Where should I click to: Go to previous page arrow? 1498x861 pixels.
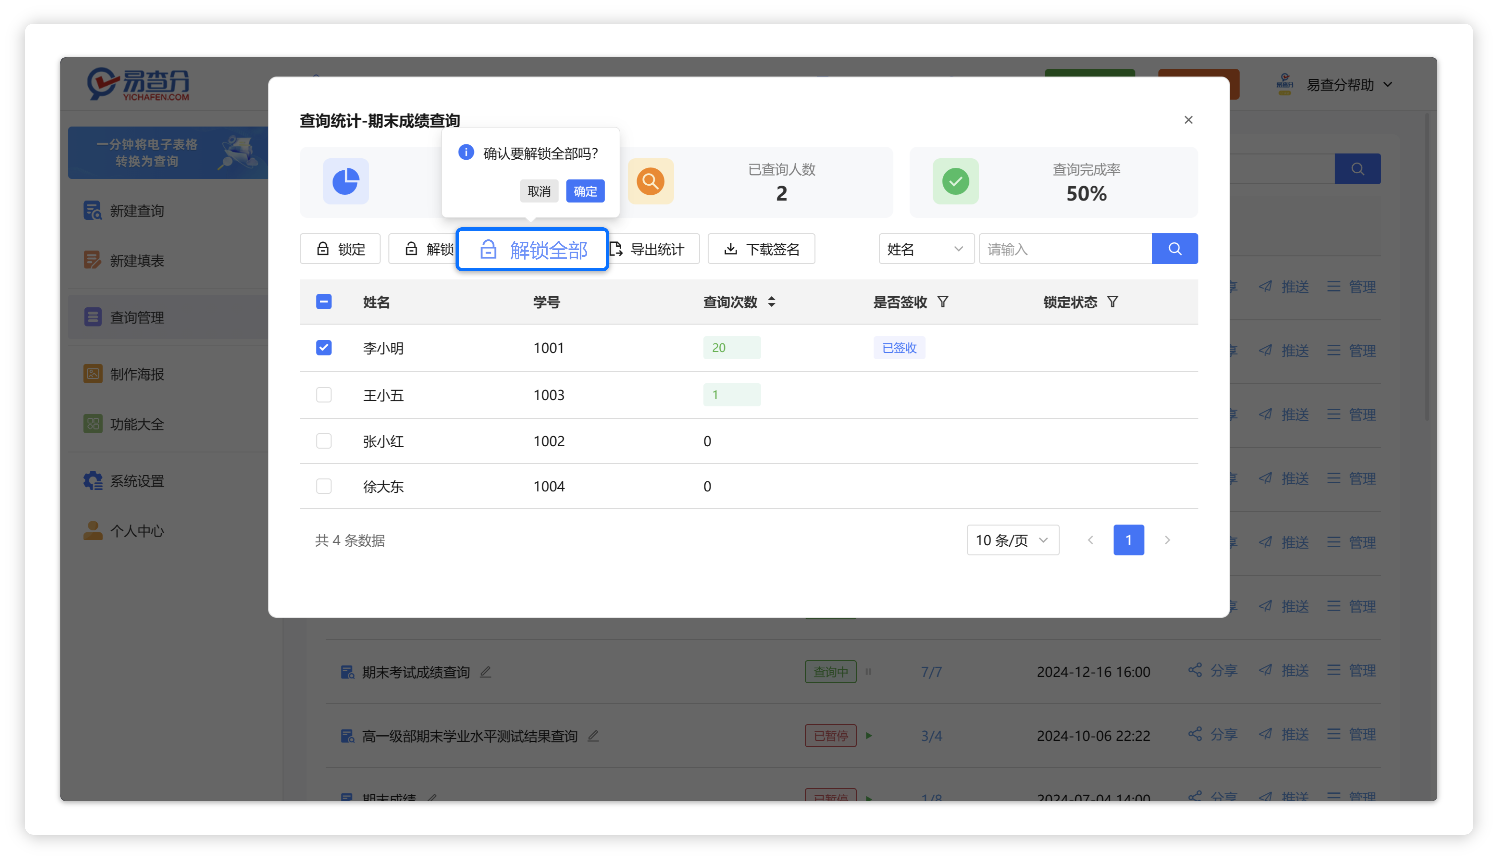tap(1090, 540)
